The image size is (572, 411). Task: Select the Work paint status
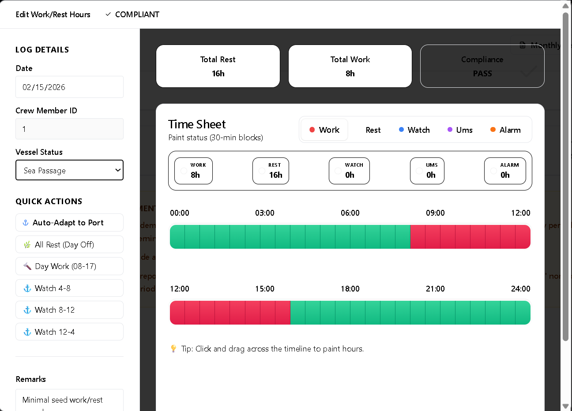[x=324, y=130]
